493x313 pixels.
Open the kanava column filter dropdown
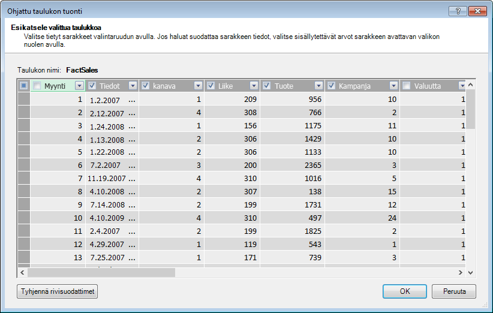(198, 86)
